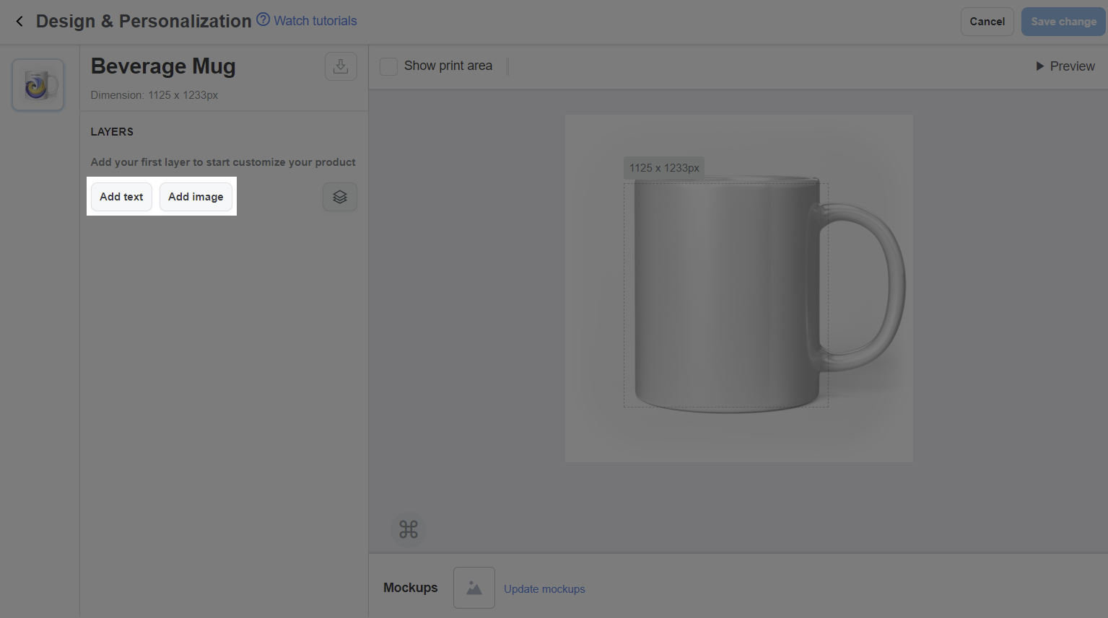This screenshot has width=1108, height=618.
Task: Open the Watch tutorials link
Action: [x=315, y=21]
